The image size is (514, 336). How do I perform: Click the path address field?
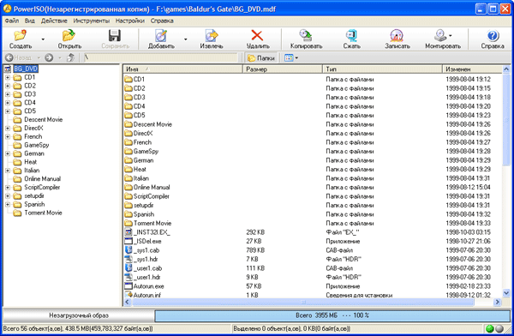[x=161, y=57]
